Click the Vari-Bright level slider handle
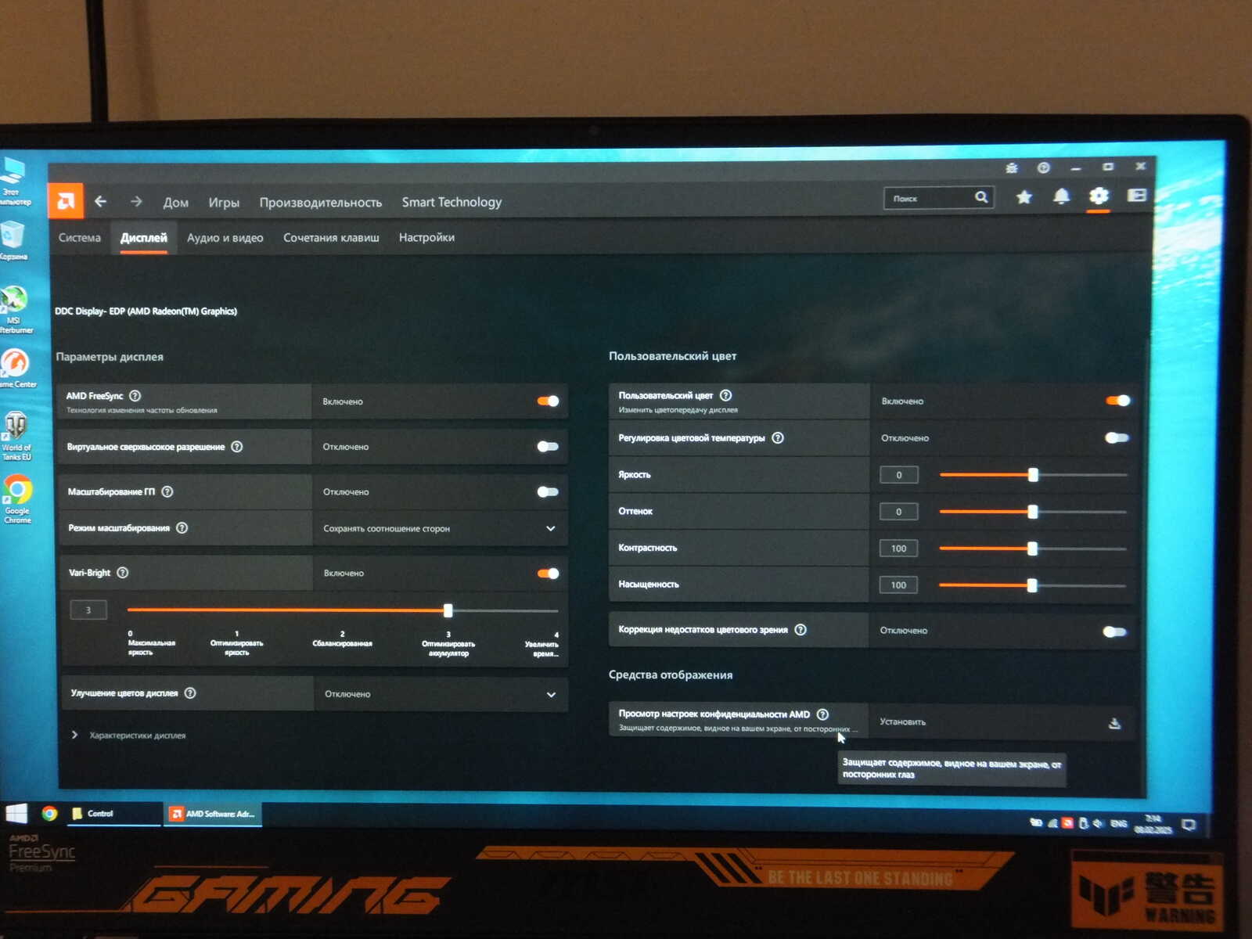The height and width of the screenshot is (939, 1252). click(448, 610)
